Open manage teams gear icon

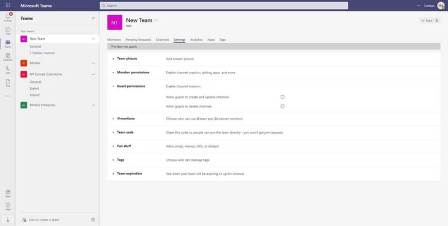93,220
